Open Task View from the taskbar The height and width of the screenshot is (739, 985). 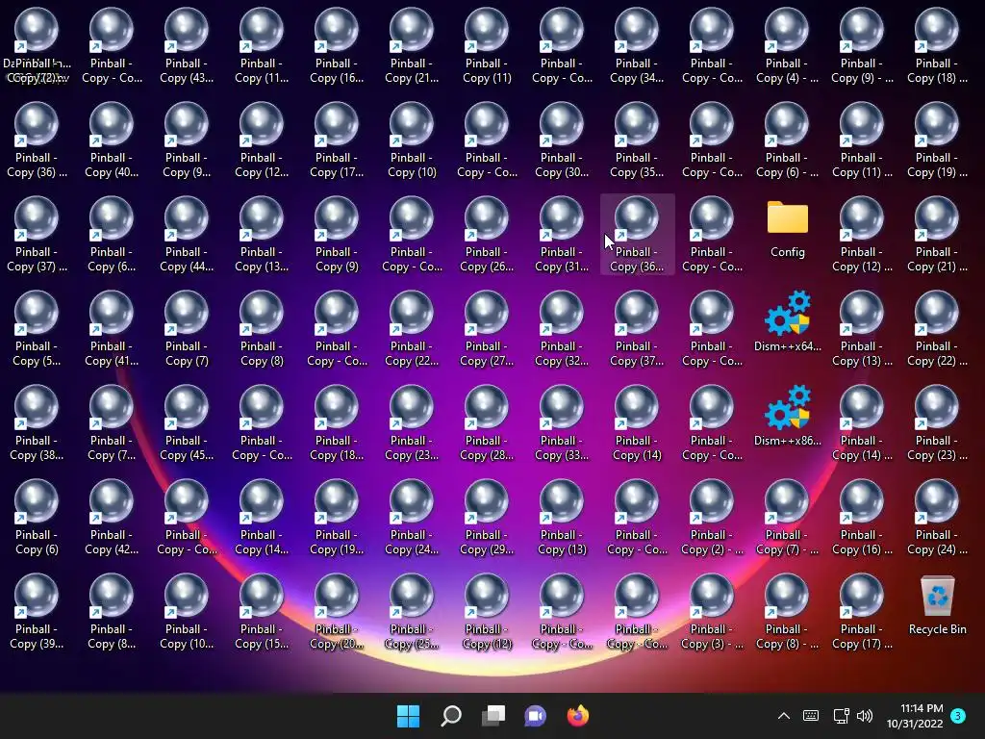pos(493,716)
